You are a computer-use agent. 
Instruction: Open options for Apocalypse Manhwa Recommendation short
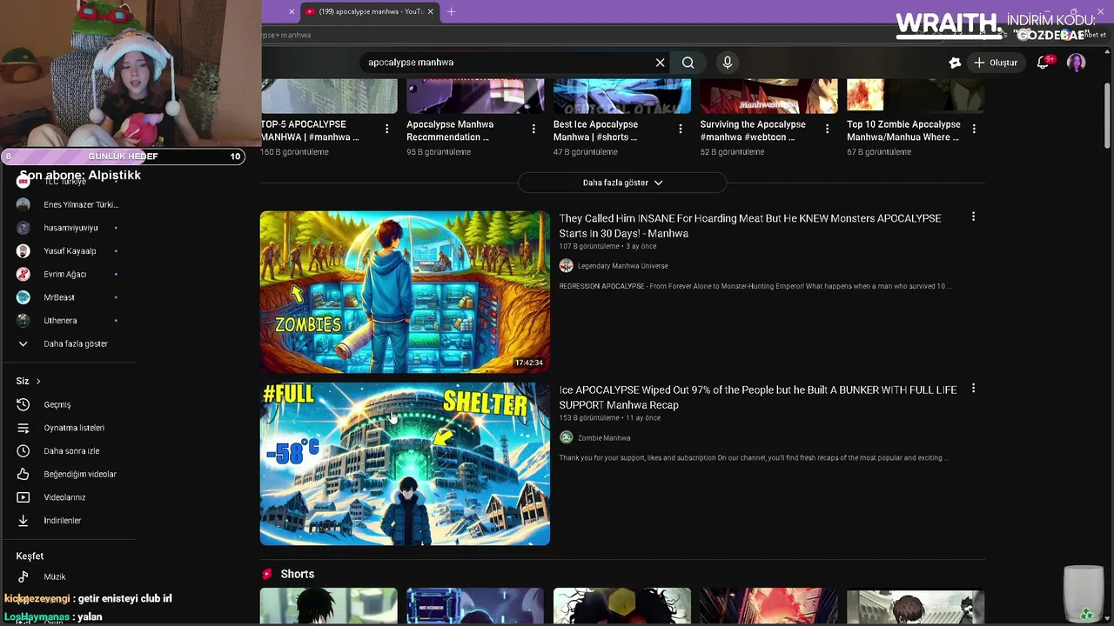pyautogui.click(x=534, y=129)
